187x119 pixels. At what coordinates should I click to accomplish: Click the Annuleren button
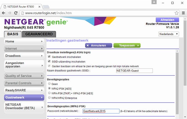coord(98,45)
